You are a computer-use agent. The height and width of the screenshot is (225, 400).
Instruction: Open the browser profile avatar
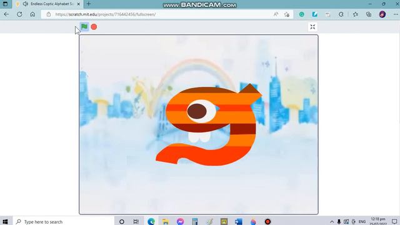(382, 14)
